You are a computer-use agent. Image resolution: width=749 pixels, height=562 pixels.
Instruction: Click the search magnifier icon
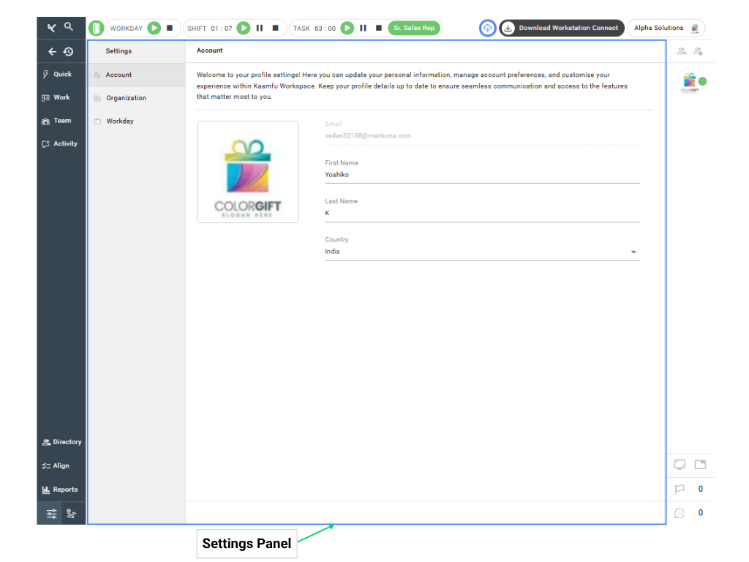69,27
